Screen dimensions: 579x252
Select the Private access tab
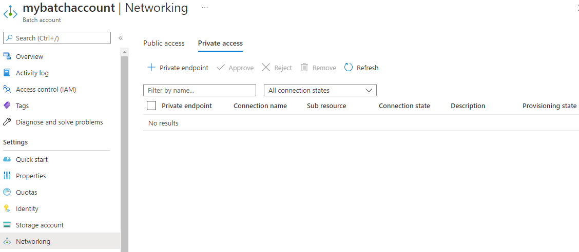click(220, 43)
